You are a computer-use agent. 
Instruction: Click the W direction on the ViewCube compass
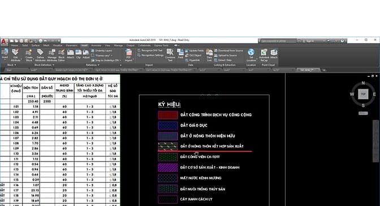point(352,94)
